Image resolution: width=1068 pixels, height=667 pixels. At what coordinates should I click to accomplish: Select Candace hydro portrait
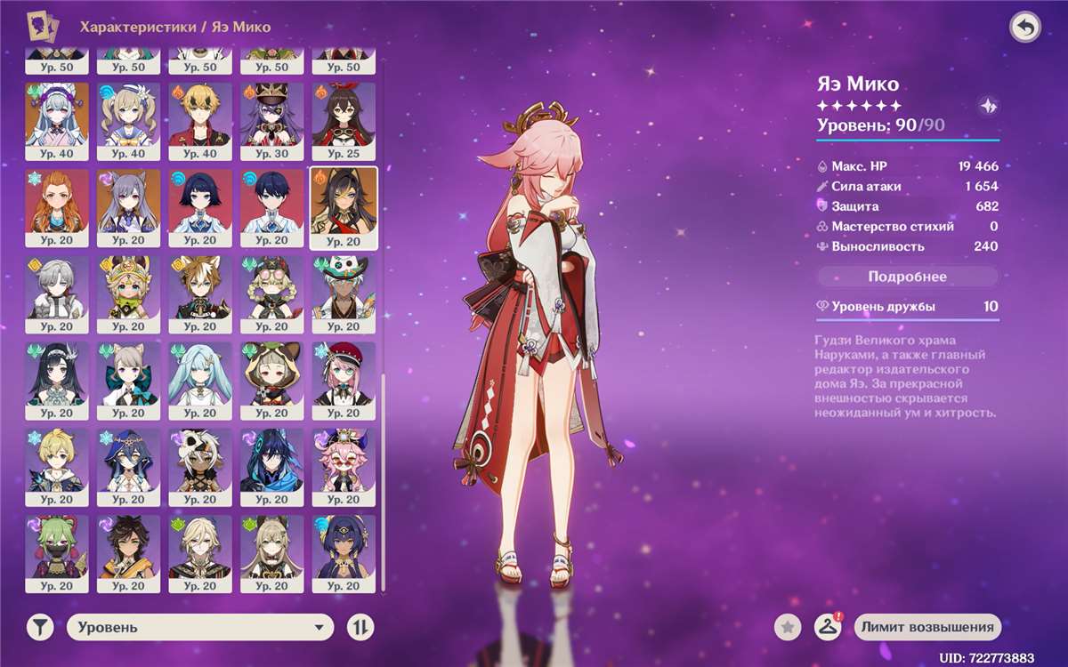coord(344,555)
